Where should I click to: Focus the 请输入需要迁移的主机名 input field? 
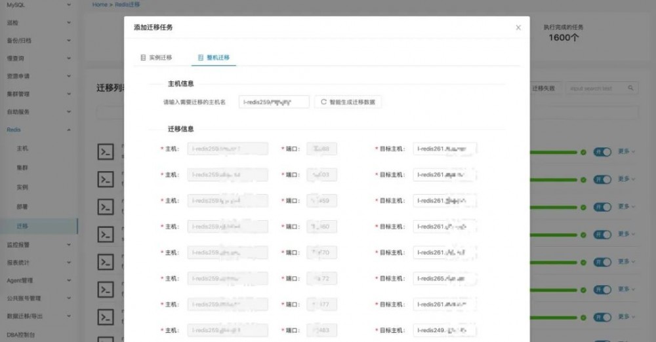tap(274, 102)
